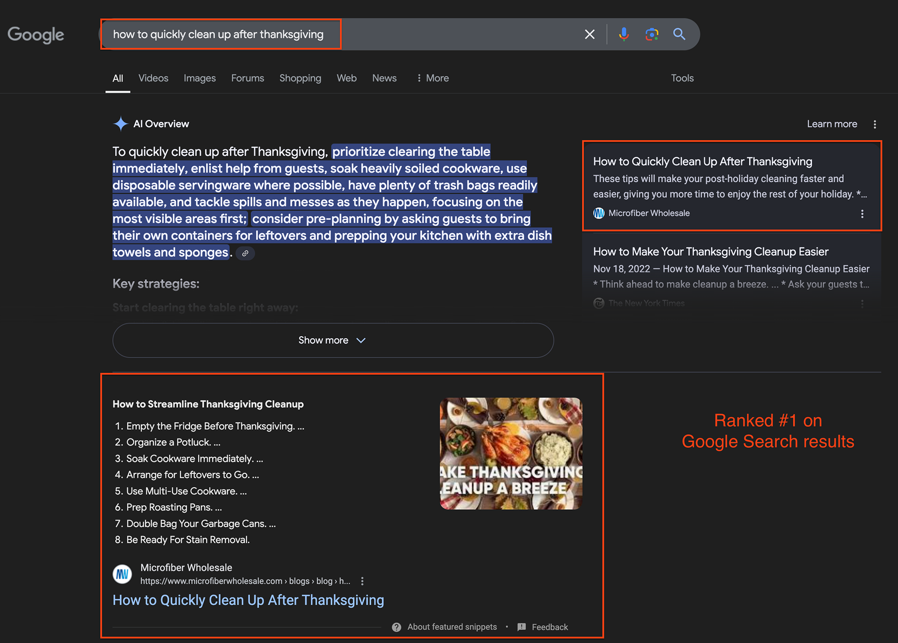
Task: Start voice search with microphone icon
Action: 623,34
